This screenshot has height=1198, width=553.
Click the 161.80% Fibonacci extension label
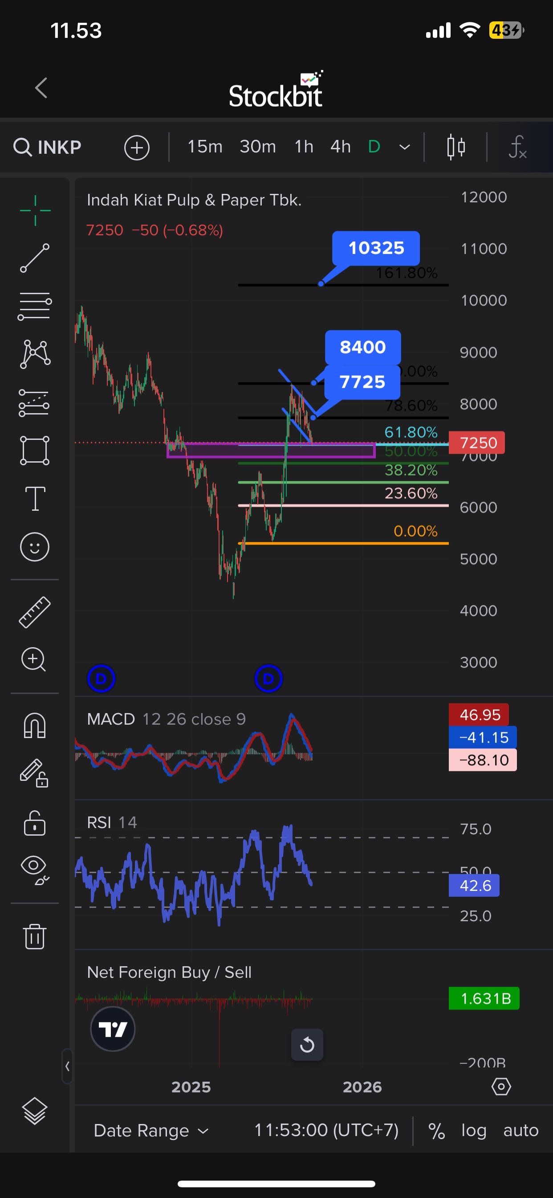point(406,272)
